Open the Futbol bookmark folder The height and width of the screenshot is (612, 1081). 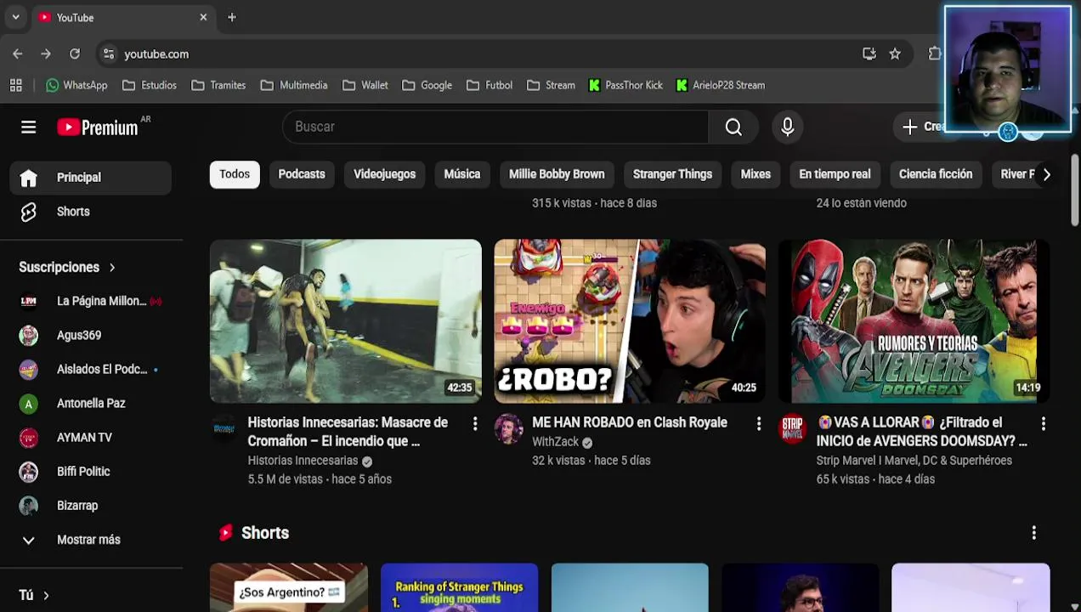pyautogui.click(x=489, y=85)
